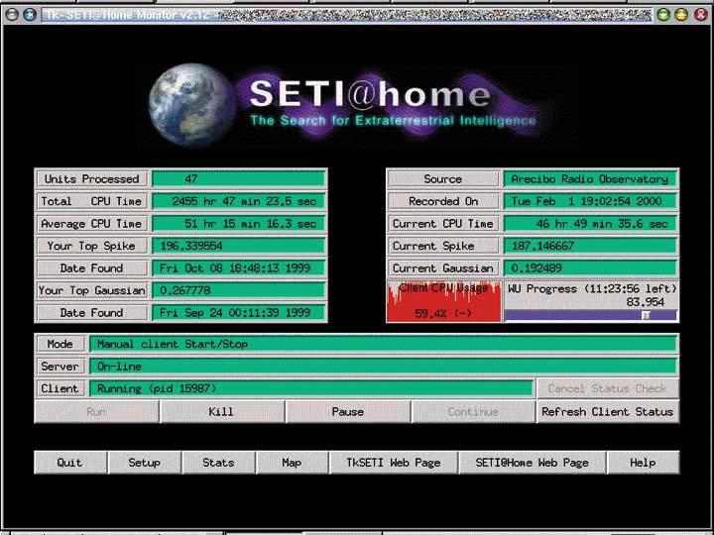Open the Setup dialog
Viewport: 714px width, 535px height.
pyautogui.click(x=144, y=463)
